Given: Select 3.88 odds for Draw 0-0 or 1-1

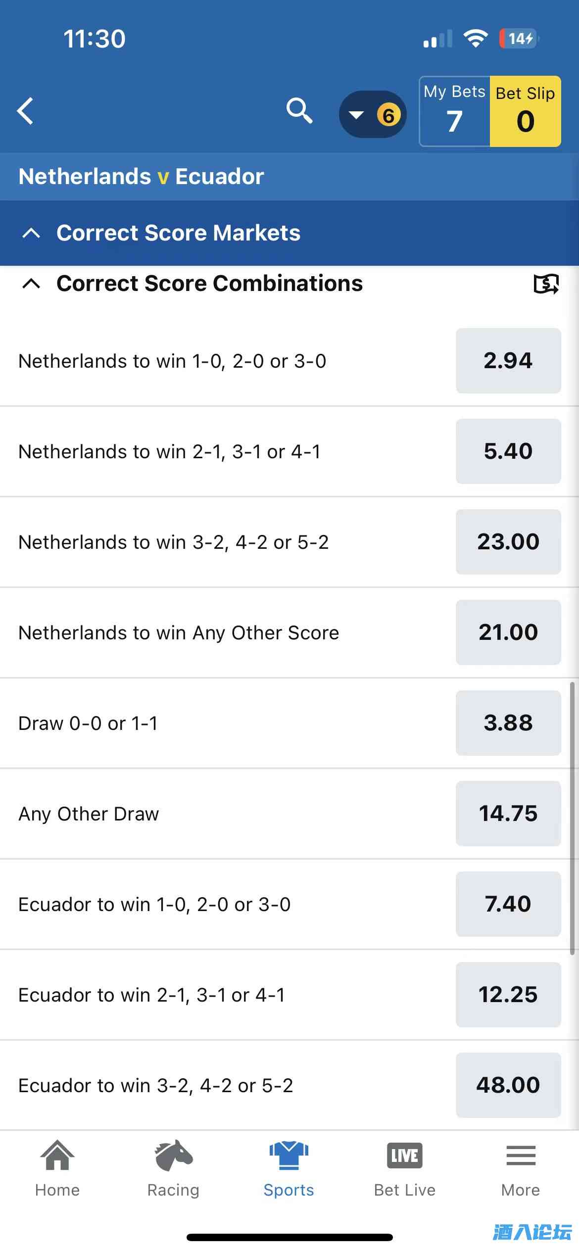Looking at the screenshot, I should point(508,723).
